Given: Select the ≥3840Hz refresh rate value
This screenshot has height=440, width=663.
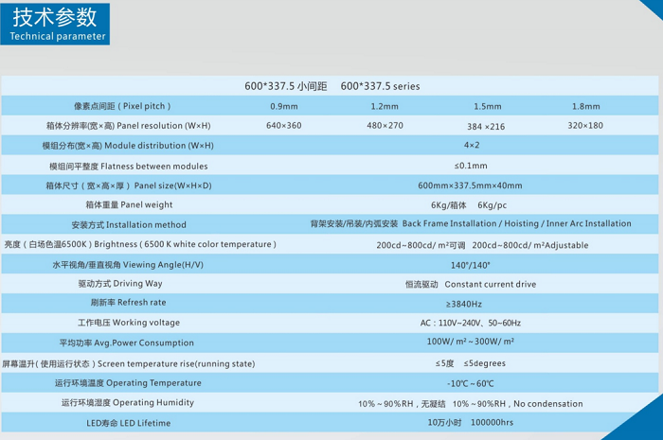Looking at the screenshot, I should coord(464,304).
